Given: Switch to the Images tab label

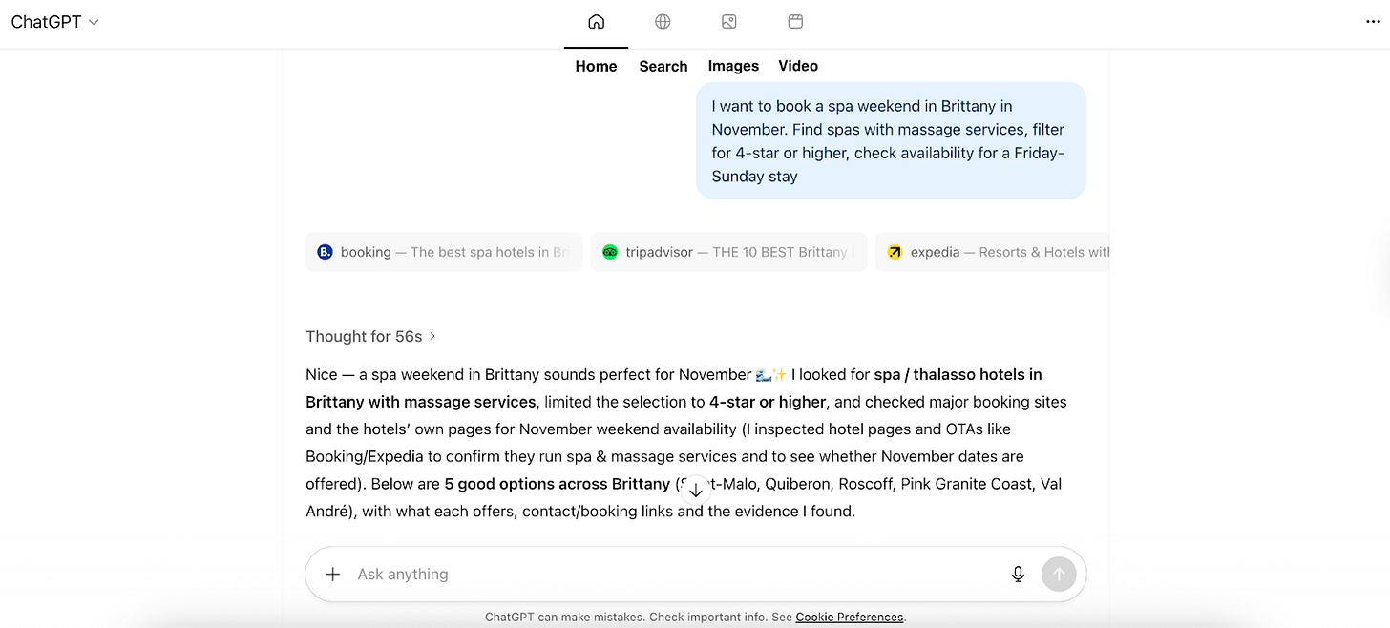Looking at the screenshot, I should click(733, 66).
